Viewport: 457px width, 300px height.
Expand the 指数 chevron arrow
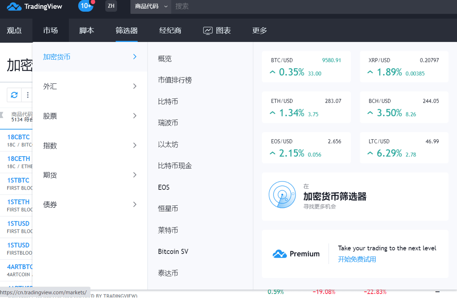135,145
